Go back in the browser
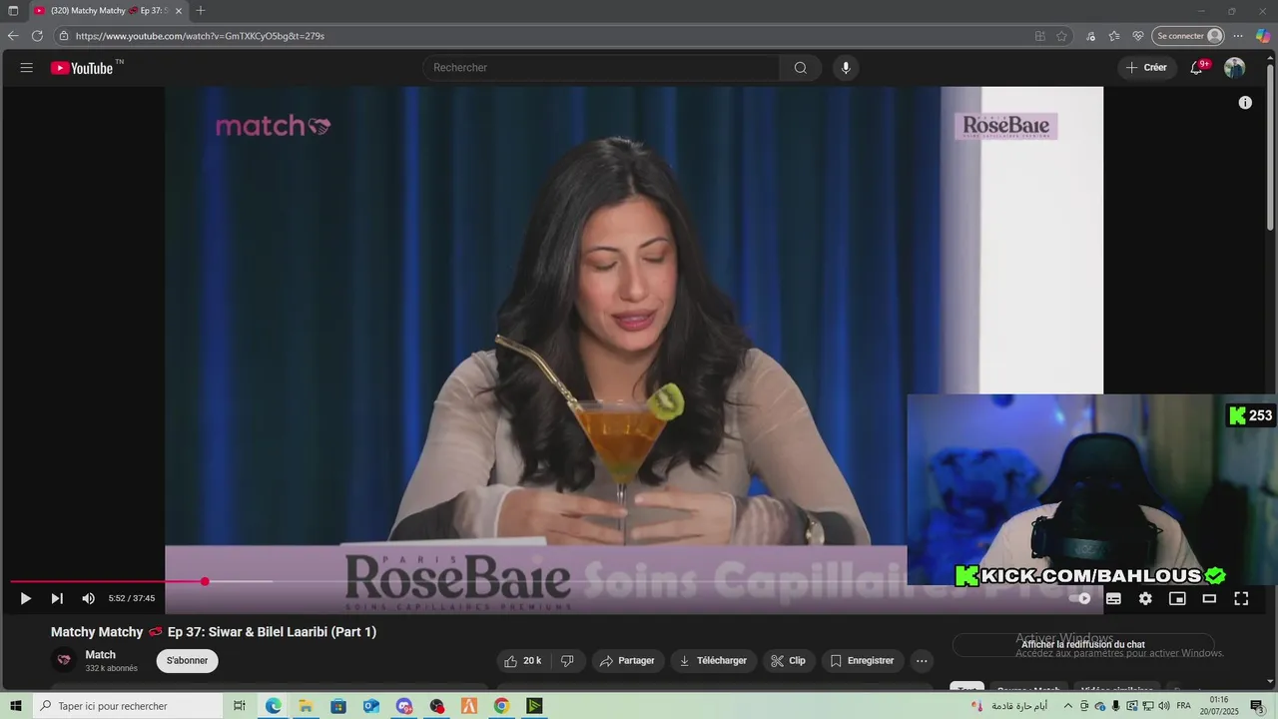 [x=13, y=36]
